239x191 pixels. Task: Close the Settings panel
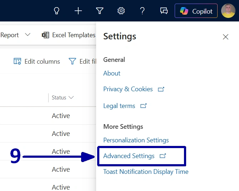pos(225,37)
